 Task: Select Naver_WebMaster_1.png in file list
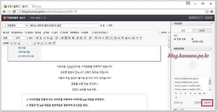[x=187, y=82]
